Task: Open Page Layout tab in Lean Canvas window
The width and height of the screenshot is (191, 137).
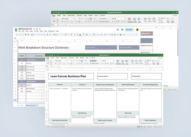Action: click(64, 58)
